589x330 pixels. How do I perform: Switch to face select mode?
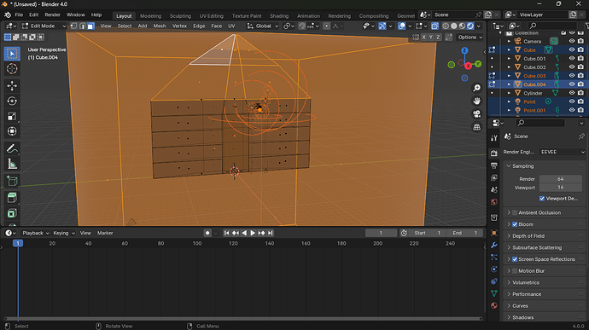pyautogui.click(x=90, y=26)
